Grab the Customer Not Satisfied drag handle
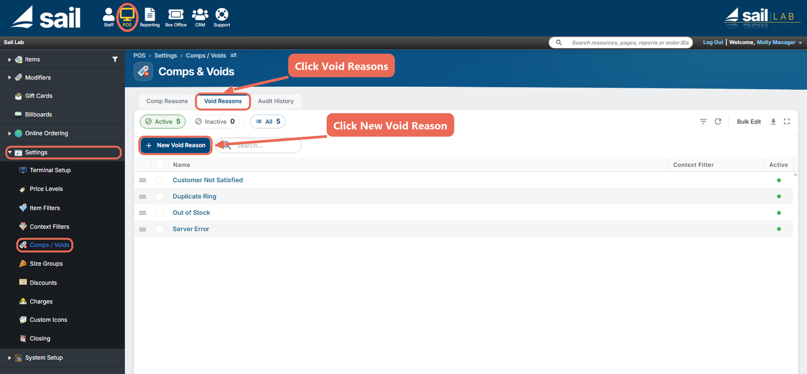 143,180
